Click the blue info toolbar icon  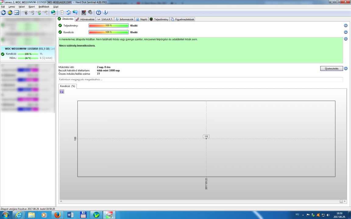105,12
